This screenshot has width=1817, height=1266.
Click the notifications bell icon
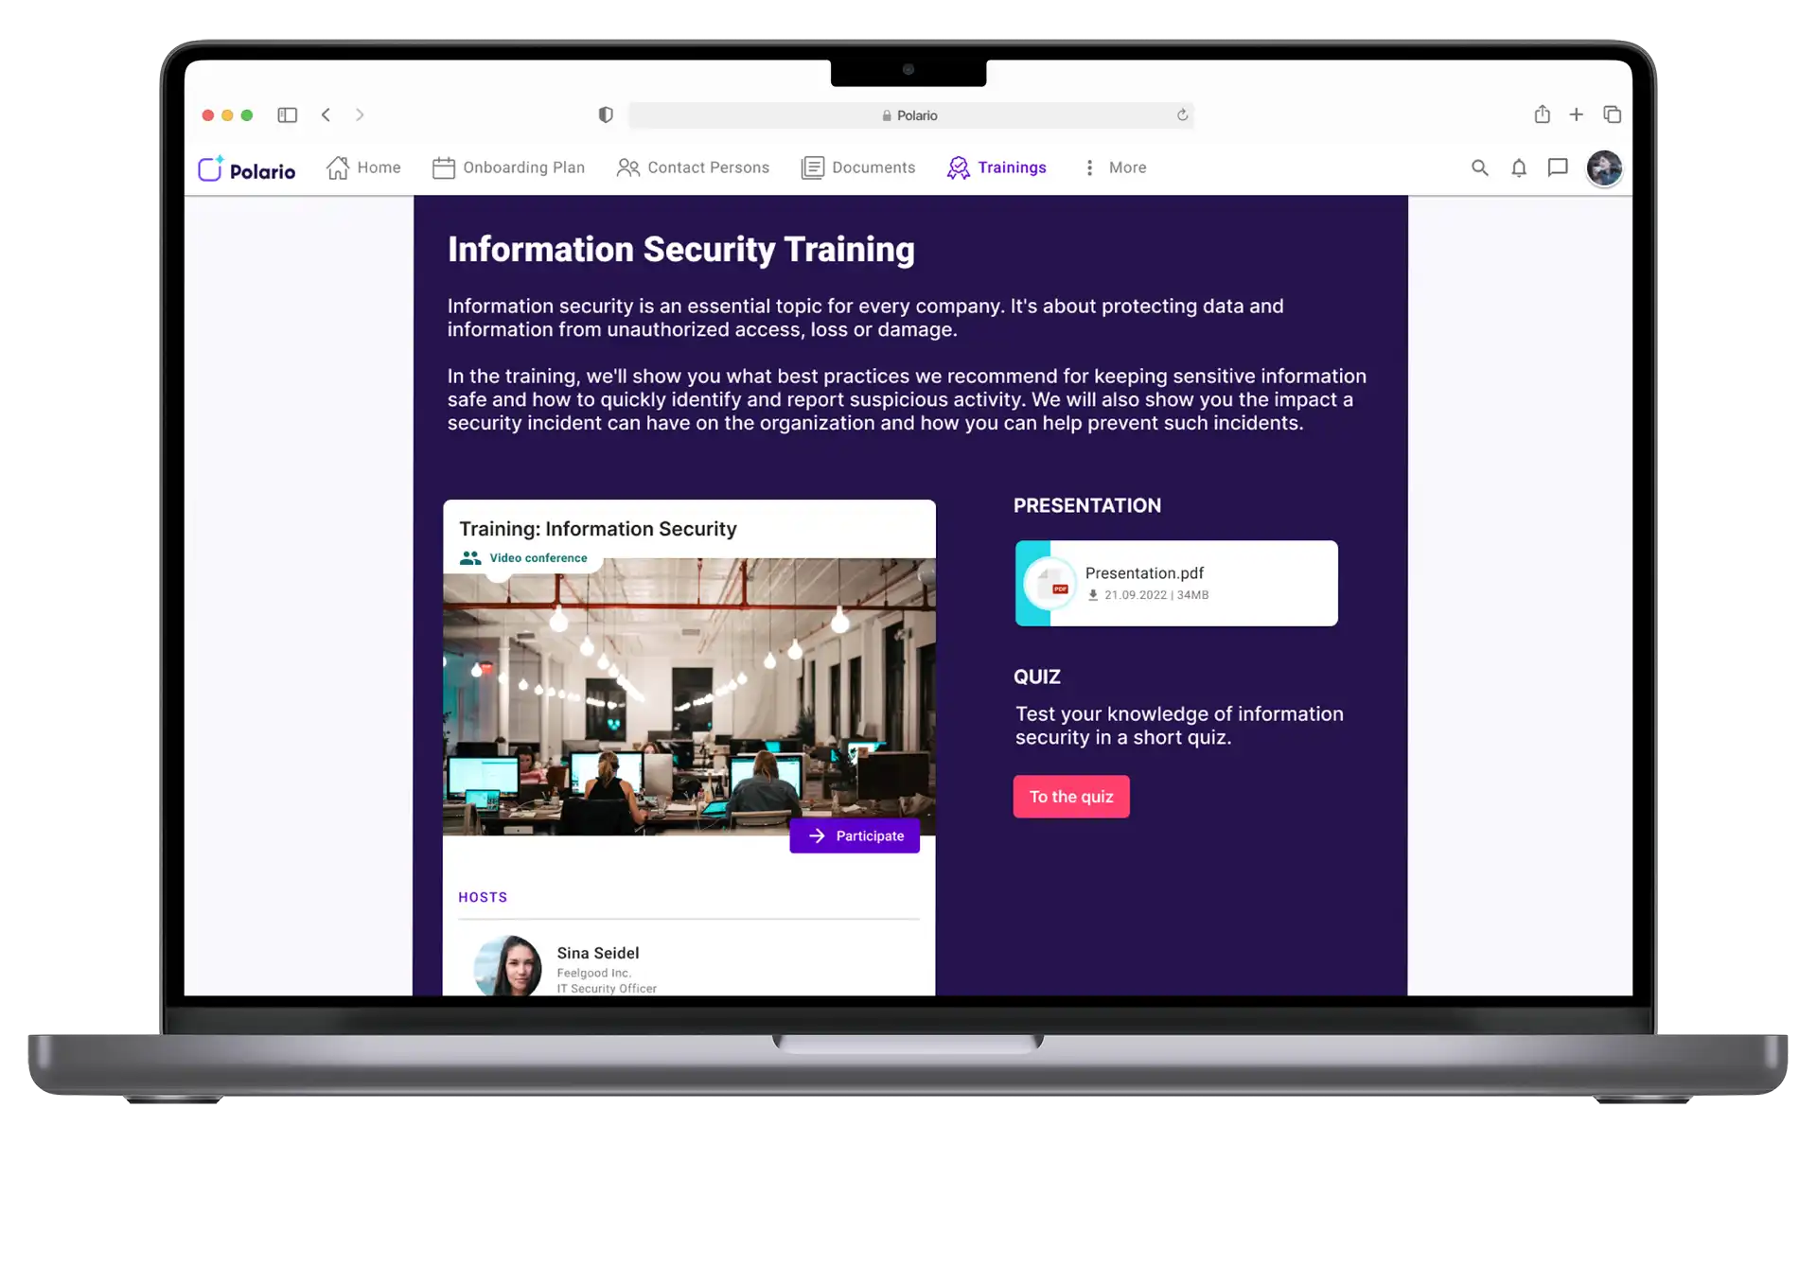click(1519, 167)
